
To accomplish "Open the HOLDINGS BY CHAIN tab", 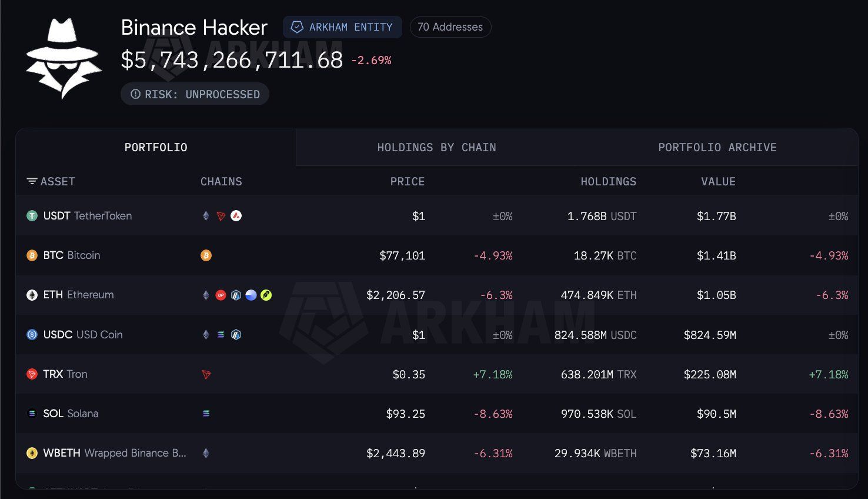I will click(x=436, y=147).
